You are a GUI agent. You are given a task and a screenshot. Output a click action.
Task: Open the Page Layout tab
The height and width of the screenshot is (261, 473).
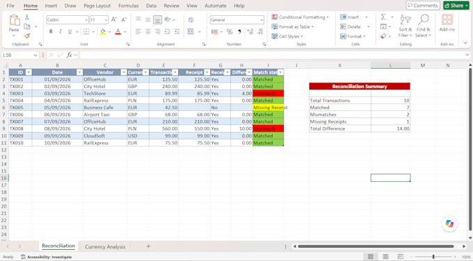coord(97,6)
